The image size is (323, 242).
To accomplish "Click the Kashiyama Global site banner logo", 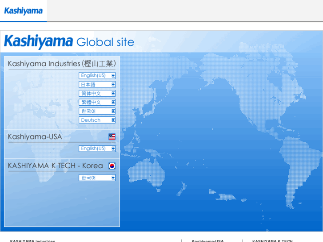I will pyautogui.click(x=69, y=42).
